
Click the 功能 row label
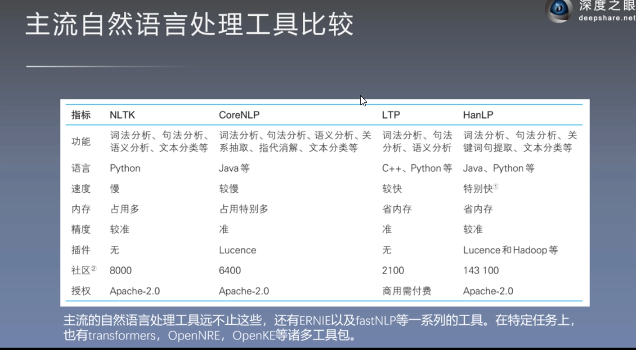coord(81,141)
